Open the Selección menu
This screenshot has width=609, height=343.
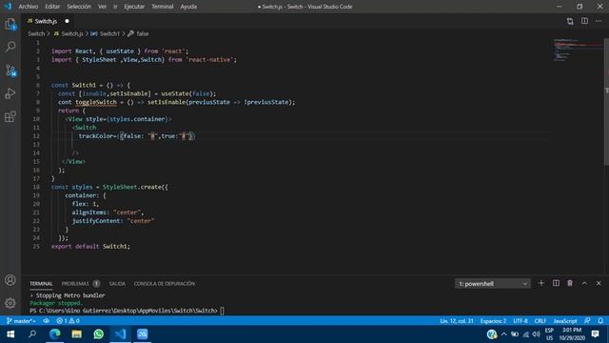(79, 7)
